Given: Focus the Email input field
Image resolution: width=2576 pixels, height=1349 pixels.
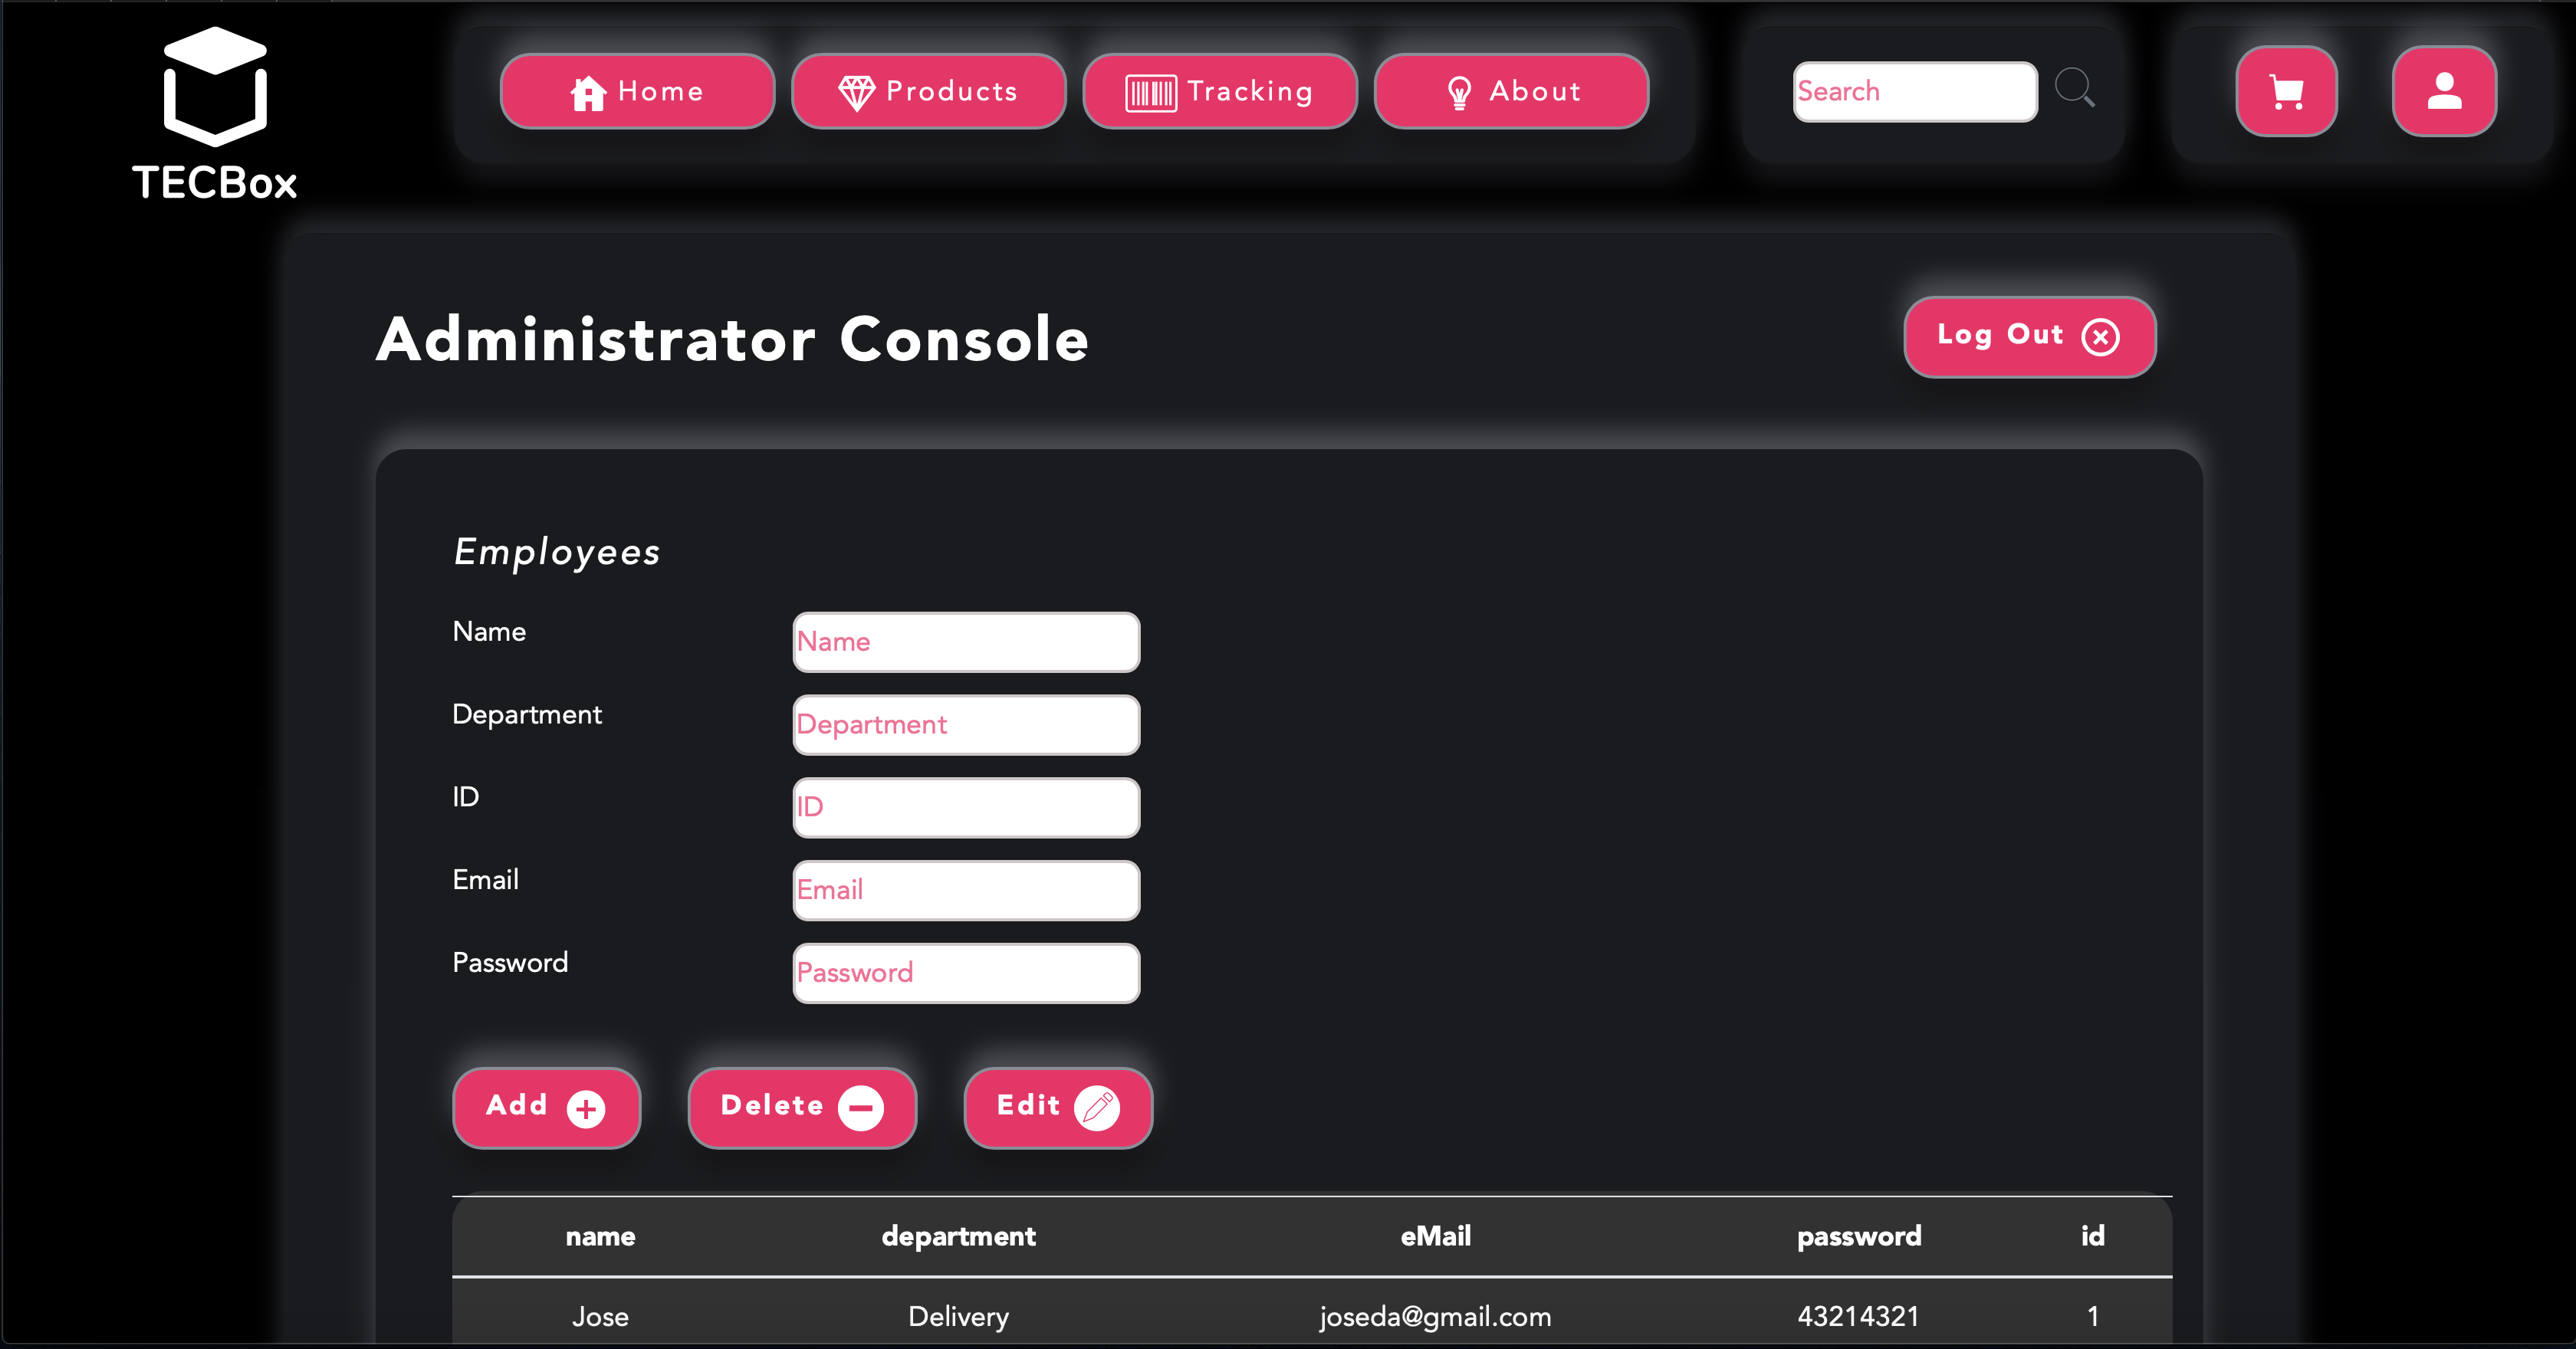Looking at the screenshot, I should pos(966,890).
